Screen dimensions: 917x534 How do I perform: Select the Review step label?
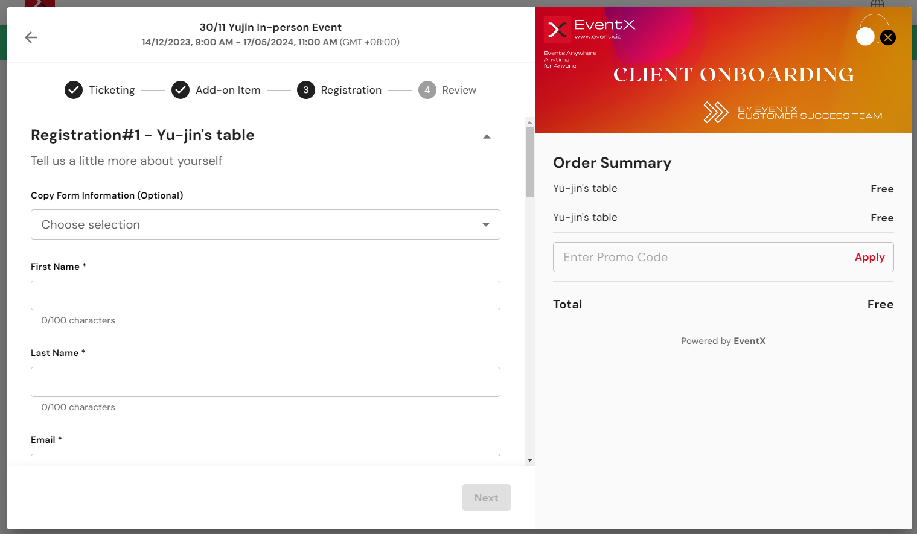click(459, 90)
